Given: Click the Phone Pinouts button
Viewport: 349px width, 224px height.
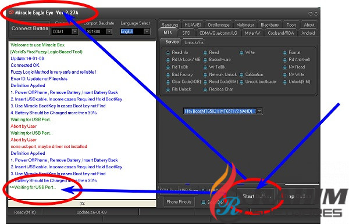Looking at the screenshot, I should click(x=179, y=202).
